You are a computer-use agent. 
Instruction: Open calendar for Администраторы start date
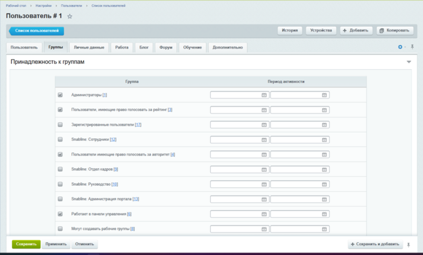coord(264,95)
